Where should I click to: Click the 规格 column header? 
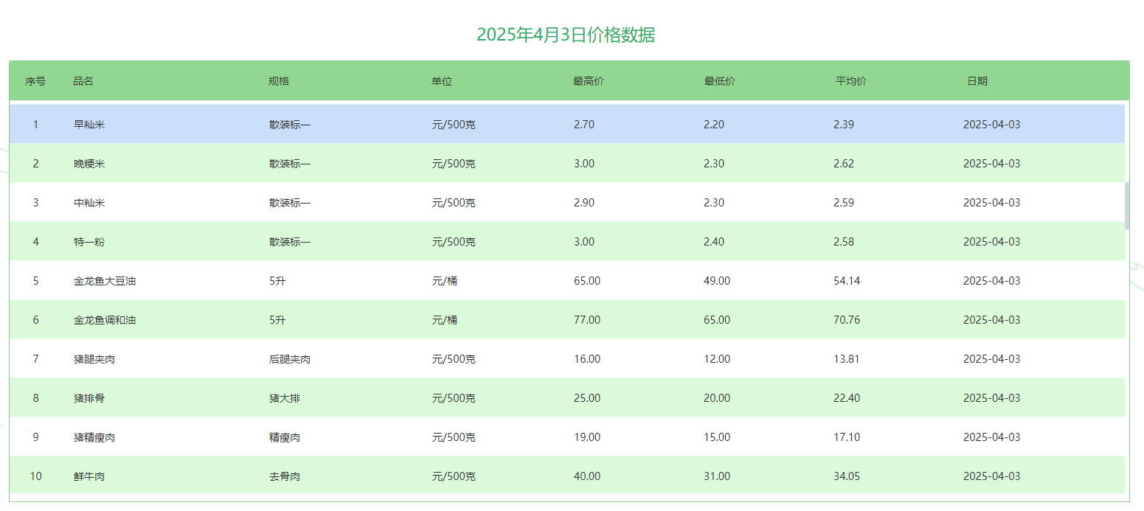pos(279,81)
